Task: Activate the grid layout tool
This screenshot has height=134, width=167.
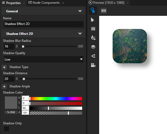Action: click(93, 29)
